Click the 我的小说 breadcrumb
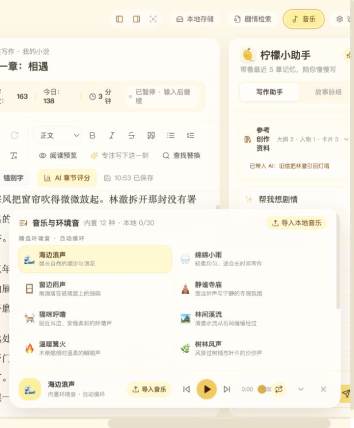This screenshot has width=354, height=428. (x=36, y=51)
